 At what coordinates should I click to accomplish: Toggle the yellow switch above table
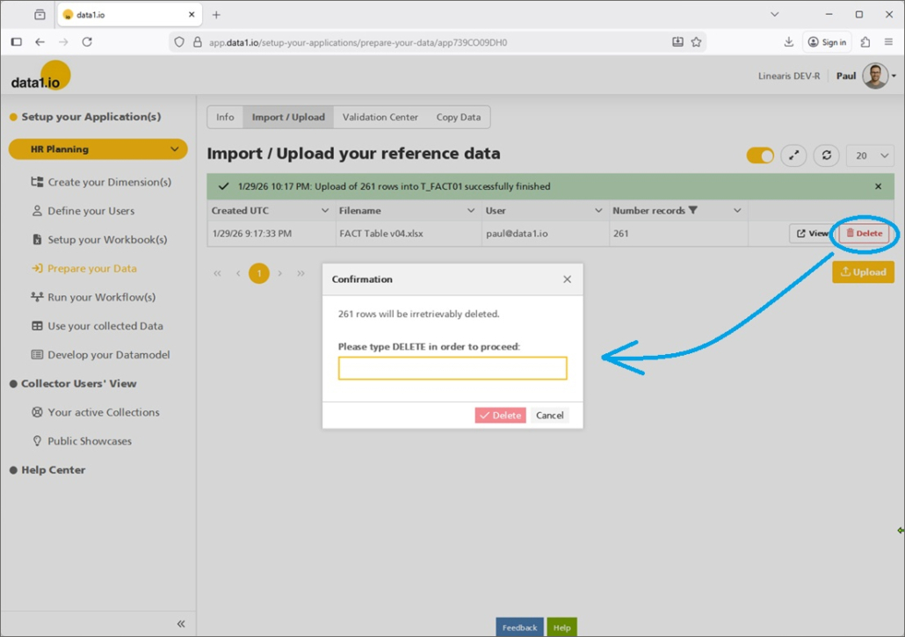760,156
